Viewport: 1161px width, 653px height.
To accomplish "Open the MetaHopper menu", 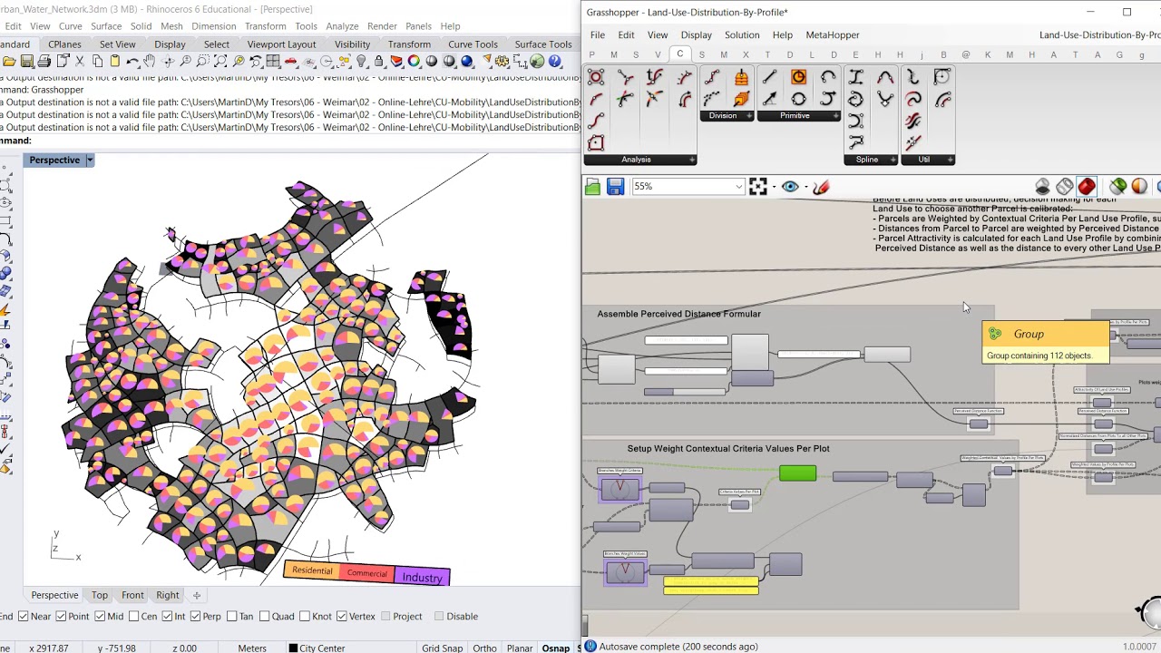I will [x=832, y=35].
